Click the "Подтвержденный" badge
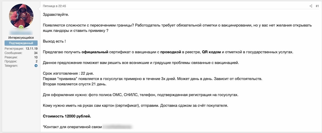Viewport: 322px width, 133px height. point(21,43)
